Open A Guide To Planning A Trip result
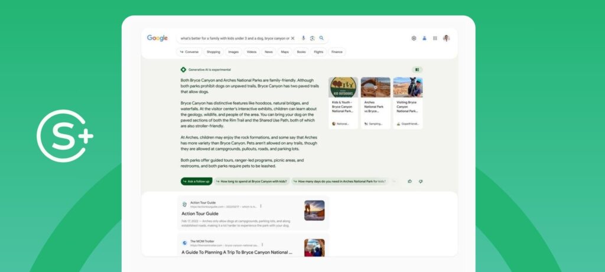This screenshot has height=272, width=605. (237, 253)
